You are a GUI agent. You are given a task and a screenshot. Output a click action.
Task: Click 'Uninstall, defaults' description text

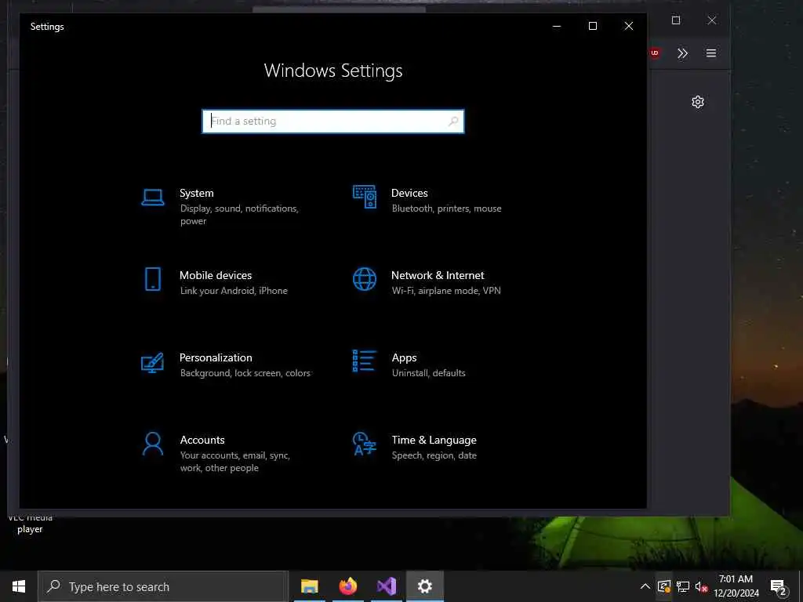click(429, 373)
